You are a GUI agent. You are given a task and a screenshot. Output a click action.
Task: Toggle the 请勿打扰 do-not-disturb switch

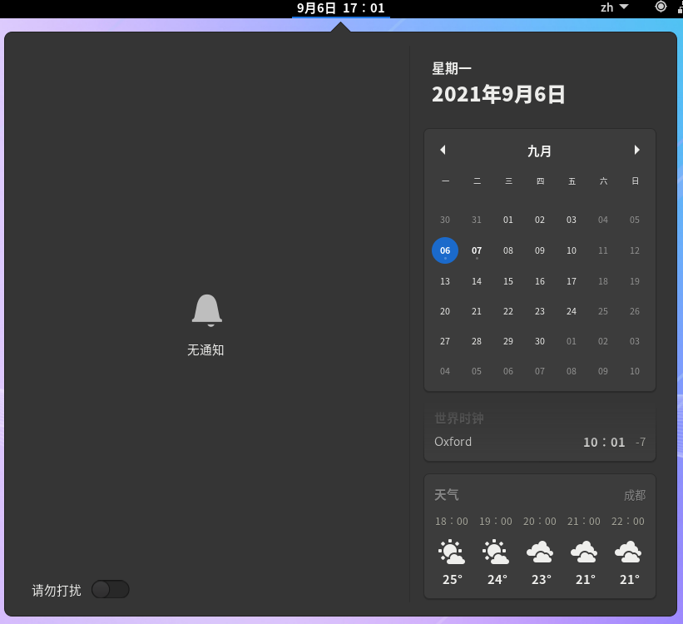[x=110, y=589]
